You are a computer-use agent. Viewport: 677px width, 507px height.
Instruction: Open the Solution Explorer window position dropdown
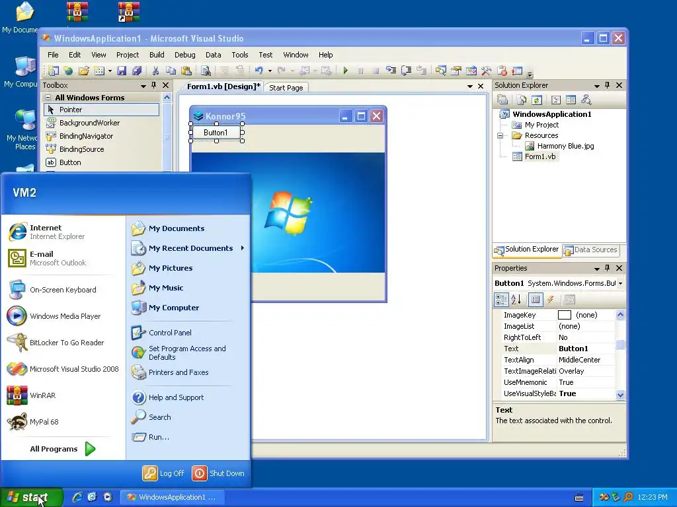point(597,86)
